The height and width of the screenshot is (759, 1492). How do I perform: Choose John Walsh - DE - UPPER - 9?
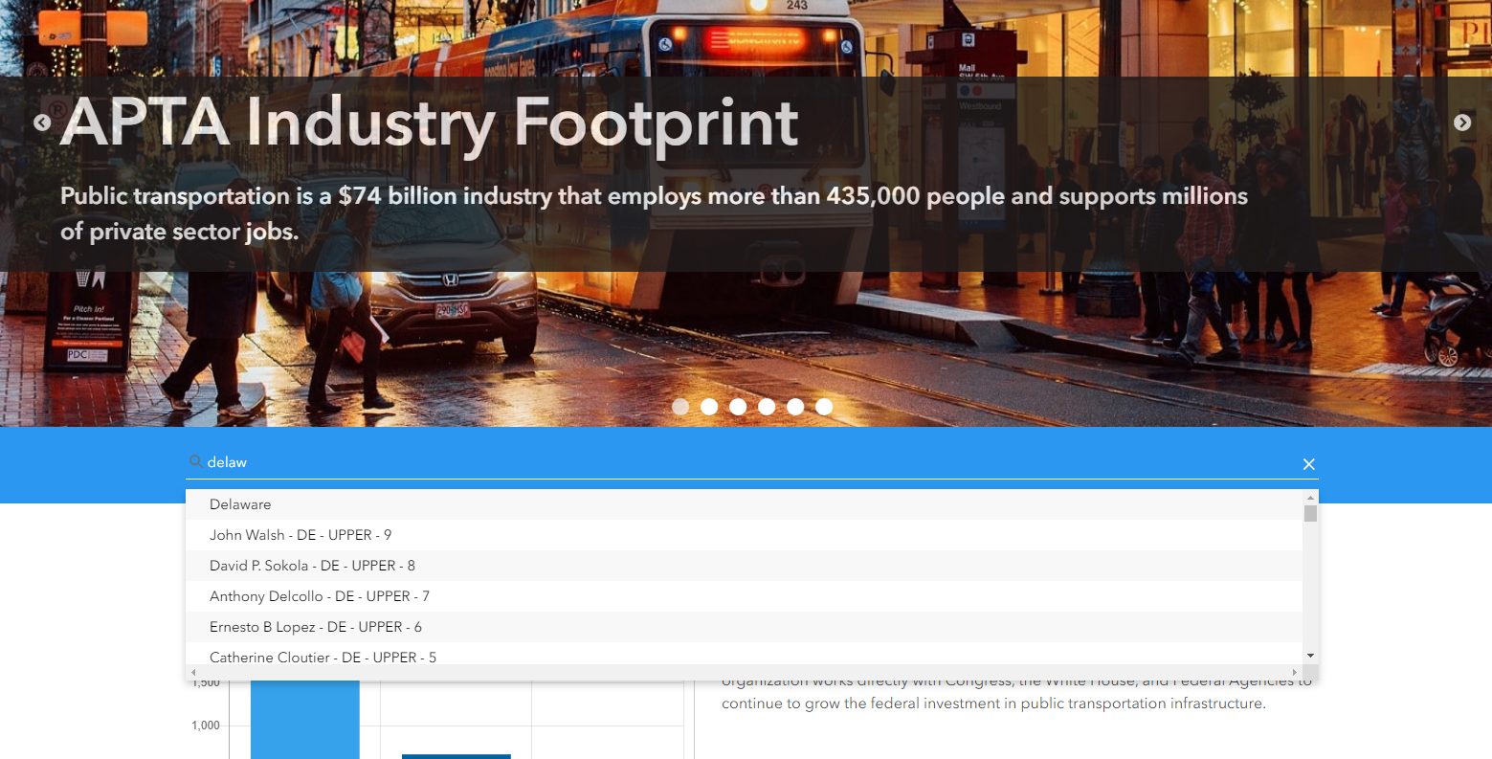(744, 535)
